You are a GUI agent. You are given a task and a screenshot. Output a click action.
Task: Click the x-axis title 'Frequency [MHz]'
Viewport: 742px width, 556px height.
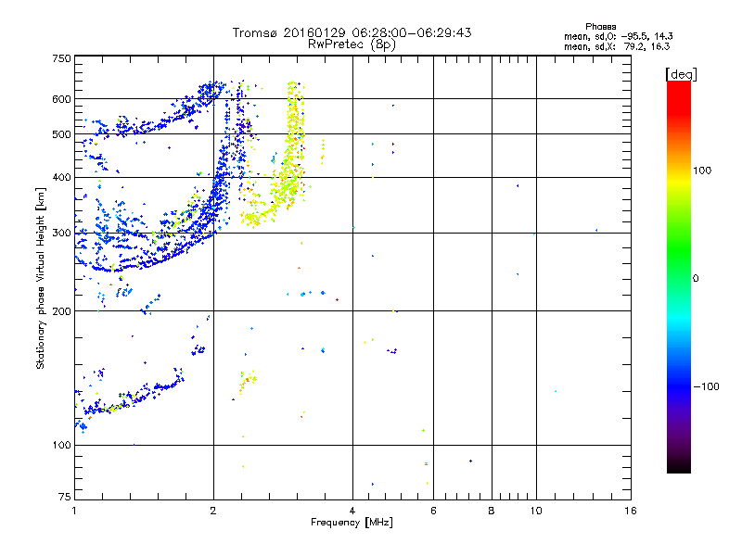(352, 523)
